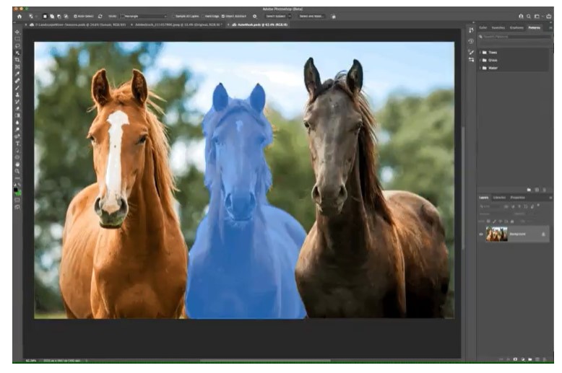Select the Spot Healing Brush tool

pos(17,81)
